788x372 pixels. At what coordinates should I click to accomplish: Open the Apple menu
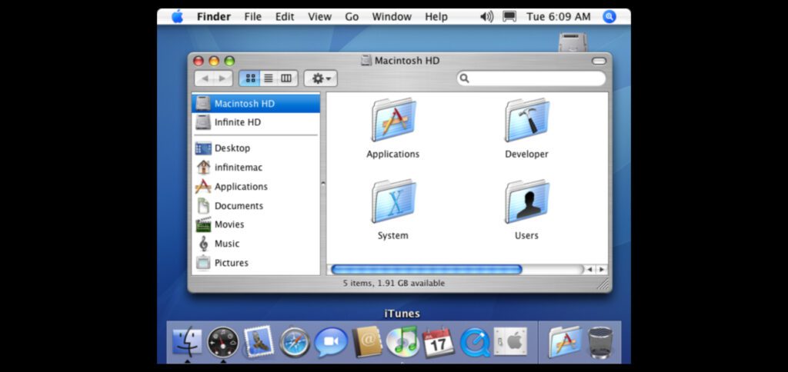pyautogui.click(x=177, y=16)
